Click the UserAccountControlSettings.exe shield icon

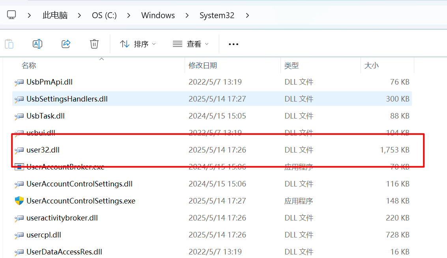19,201
